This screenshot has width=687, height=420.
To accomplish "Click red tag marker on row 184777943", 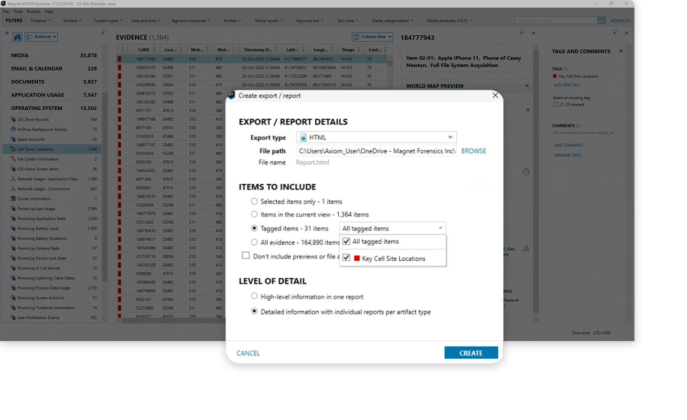I will click(x=119, y=59).
